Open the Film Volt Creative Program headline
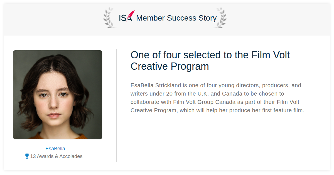This screenshot has width=334, height=175. pos(210,61)
